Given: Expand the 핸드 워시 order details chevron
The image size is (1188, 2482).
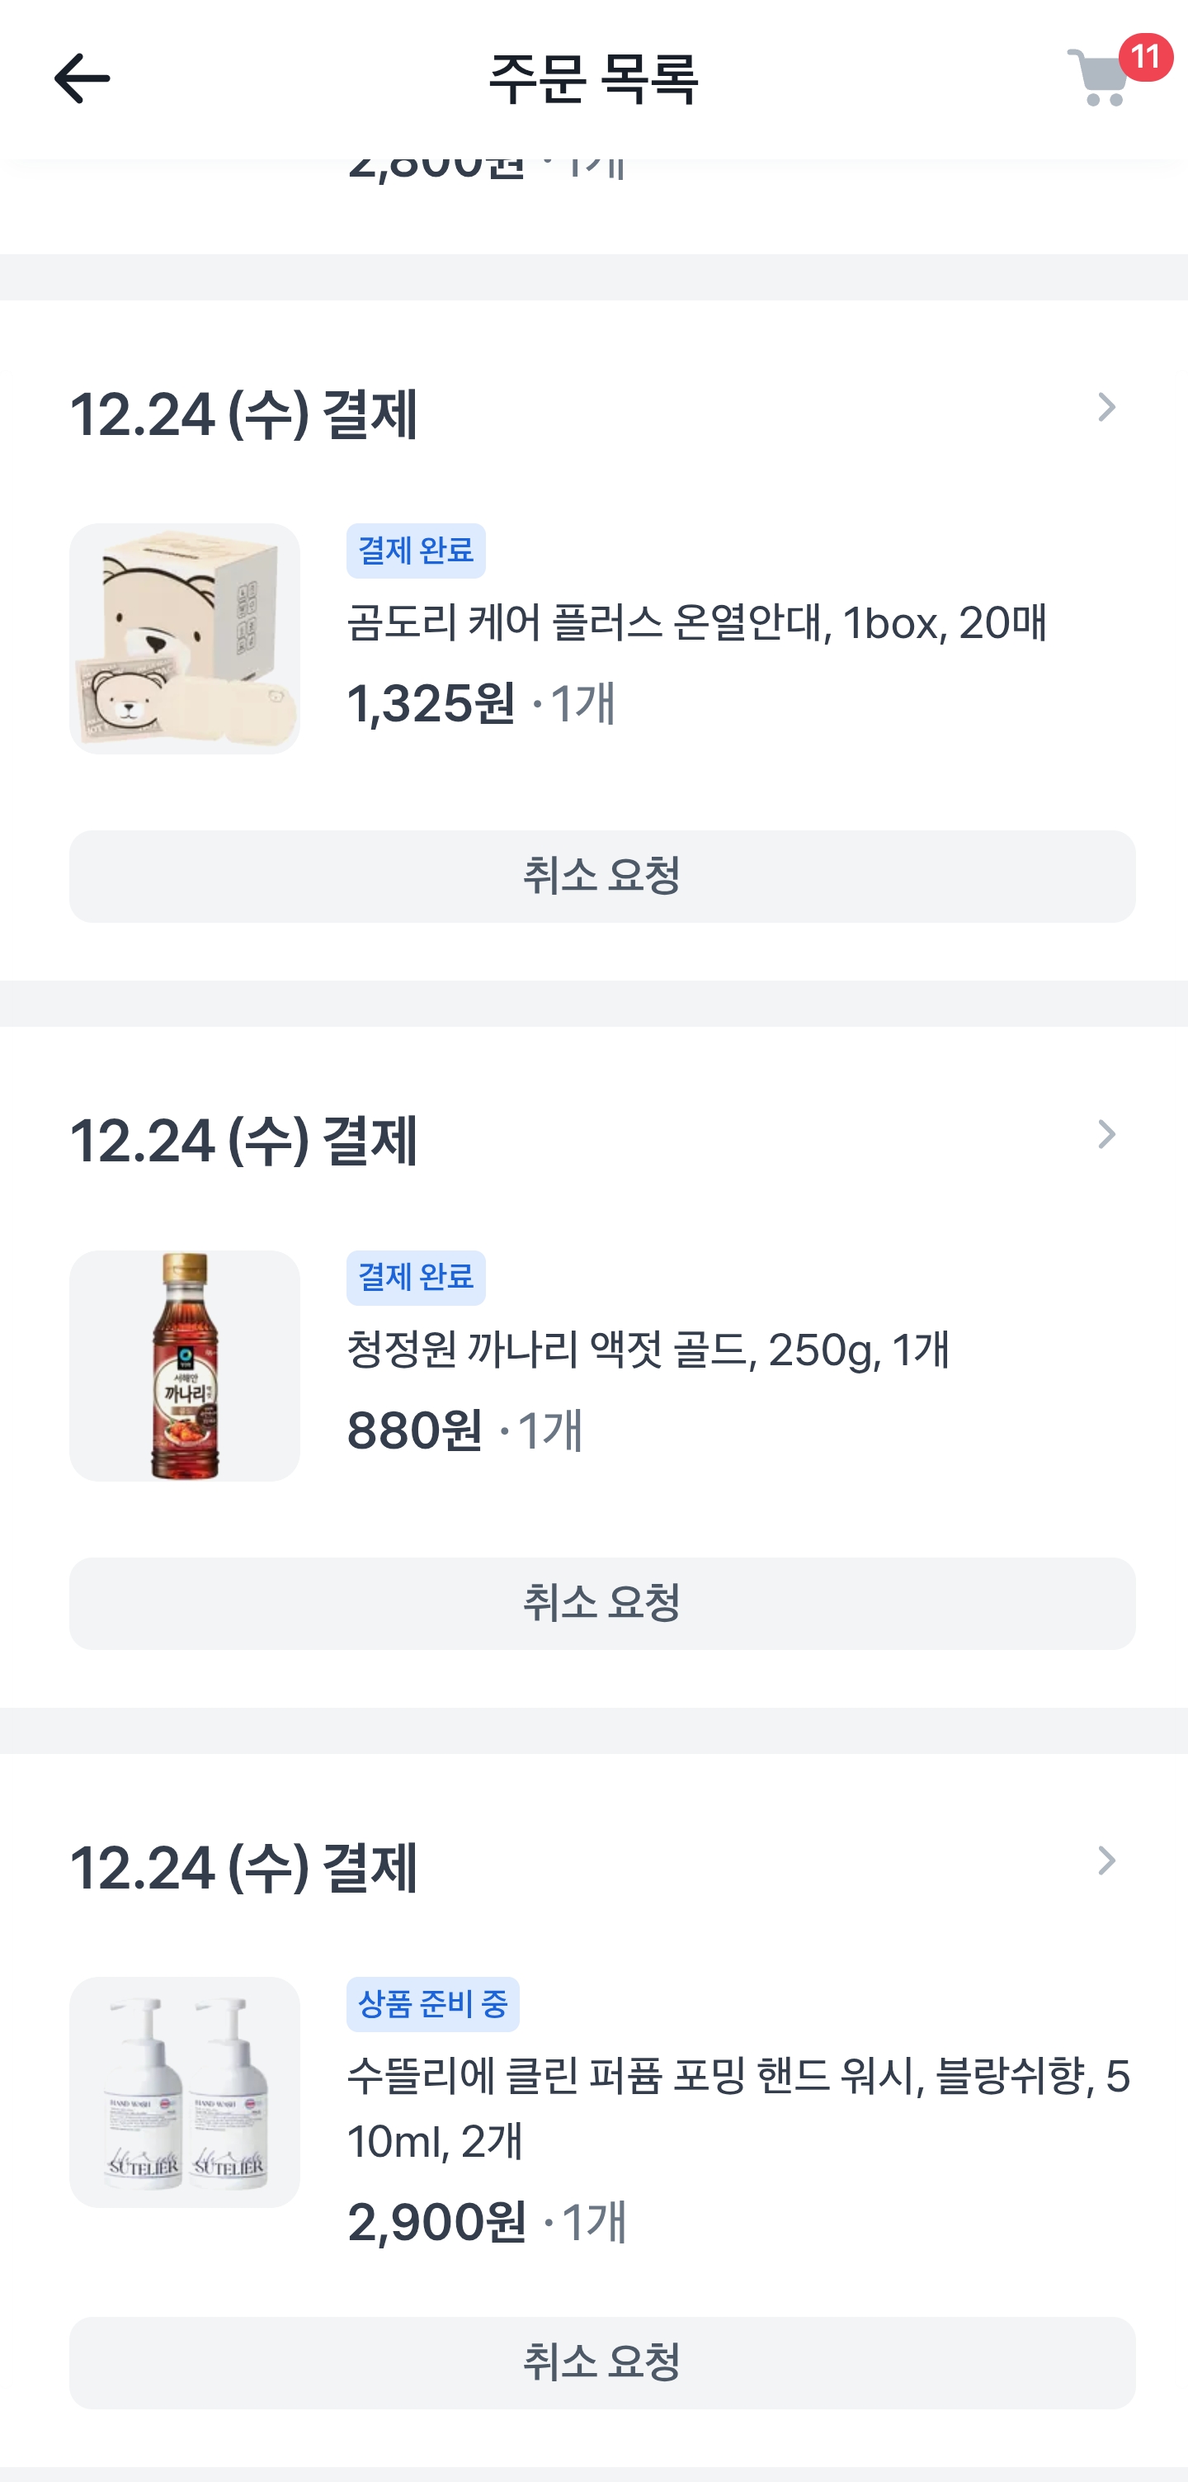Looking at the screenshot, I should click(1106, 1860).
